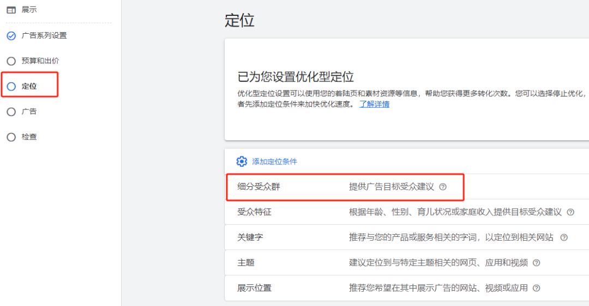Click help icon next to 提供广告目标受众建议
Viewport: 589px width, 306px height.
443,187
